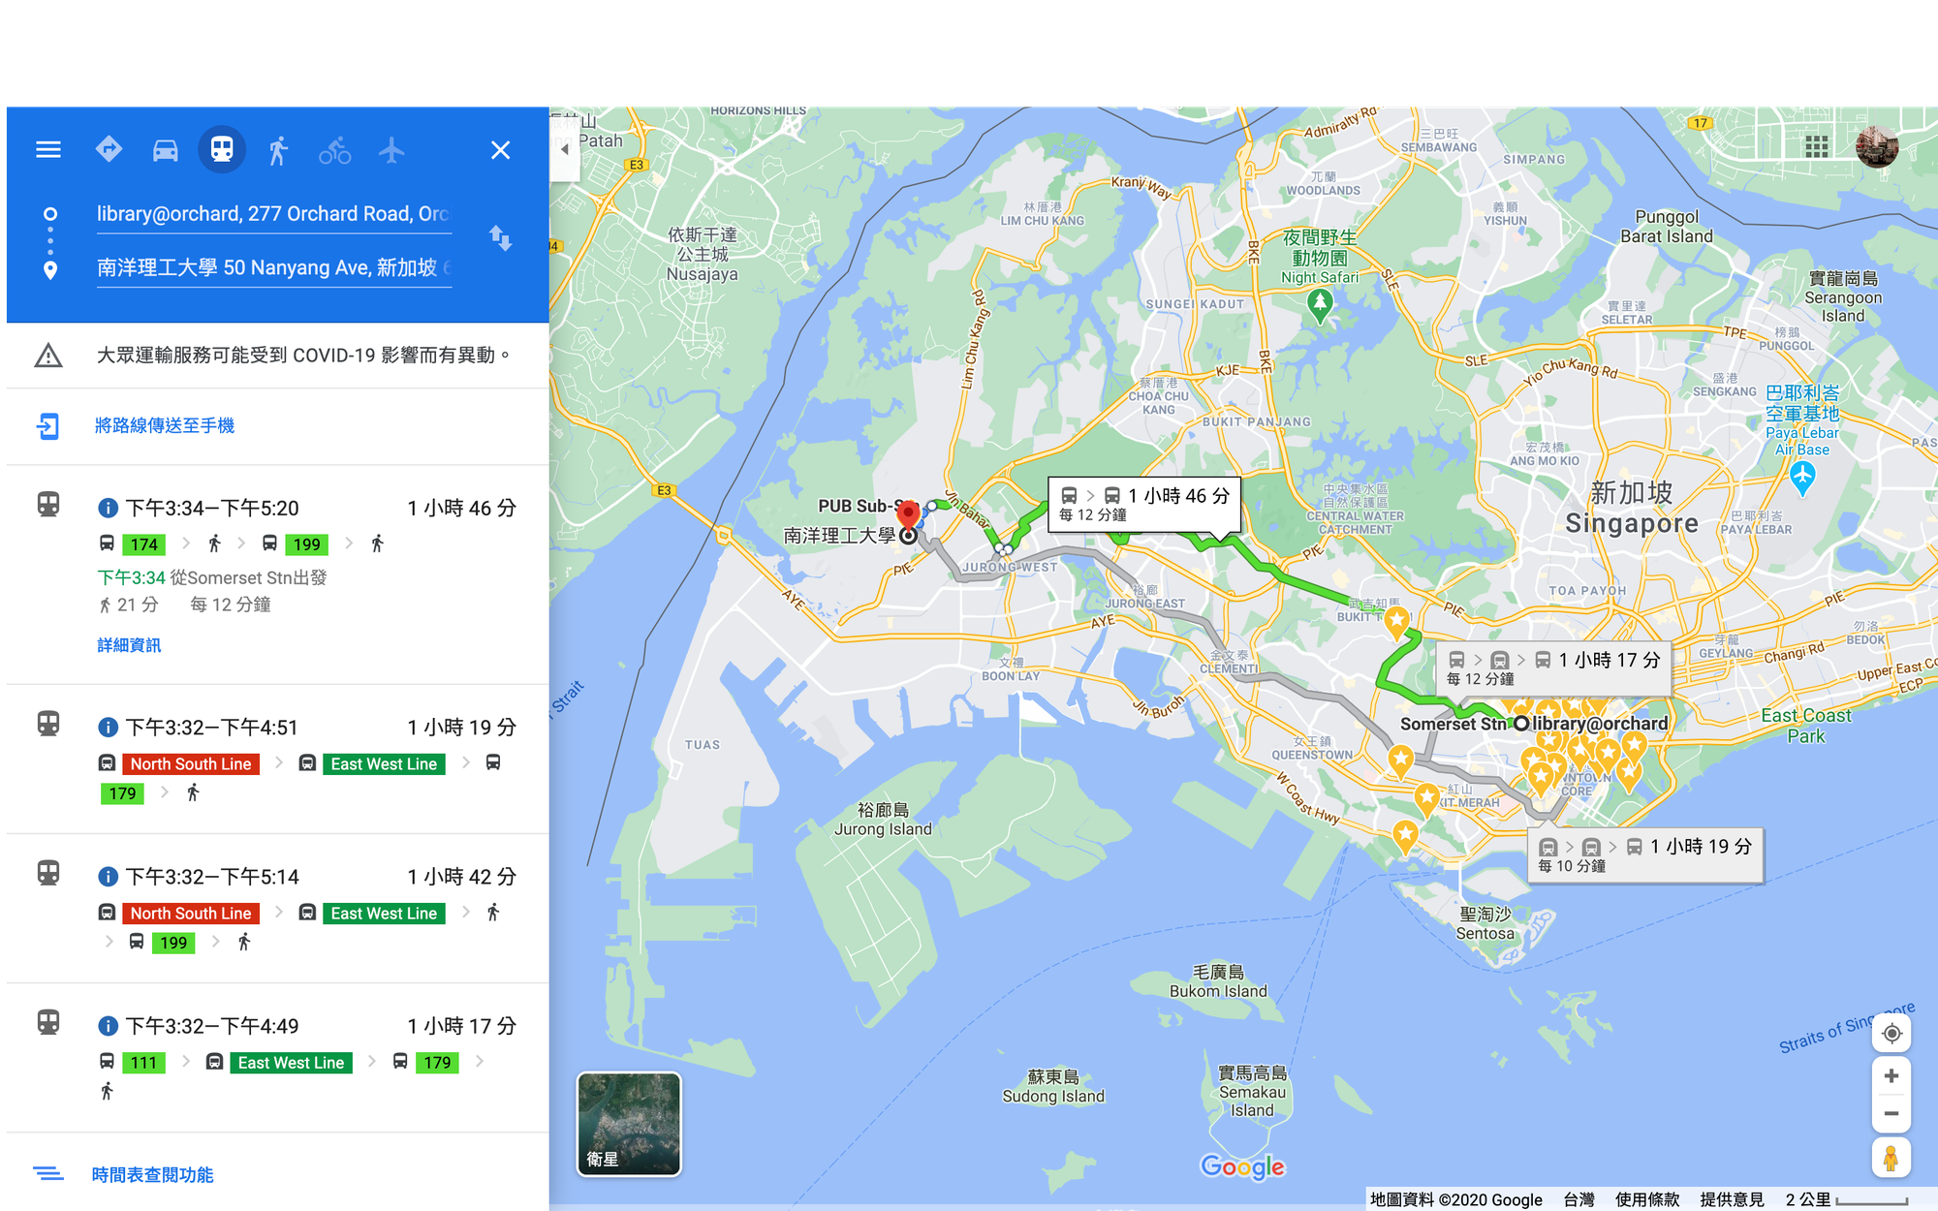The width and height of the screenshot is (1938, 1211).
Task: Open 使用條款 terms link
Action: [1647, 1199]
